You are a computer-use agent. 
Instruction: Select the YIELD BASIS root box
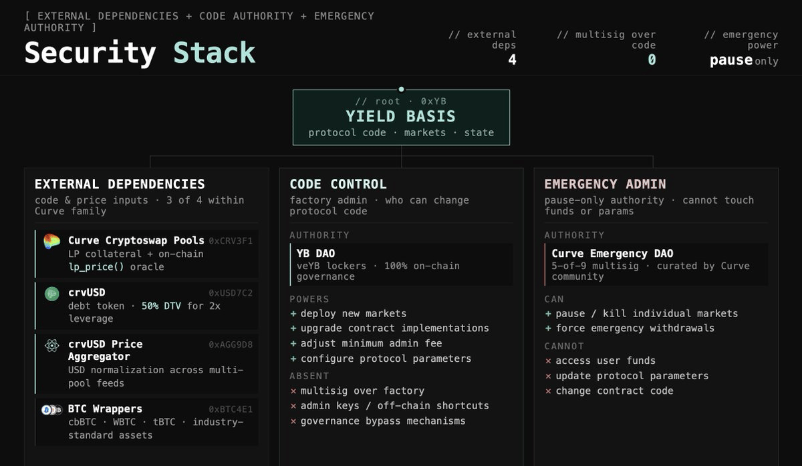pyautogui.click(x=401, y=118)
